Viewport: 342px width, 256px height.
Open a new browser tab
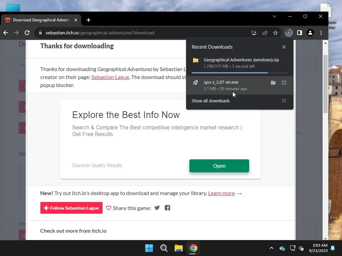pyautogui.click(x=88, y=20)
